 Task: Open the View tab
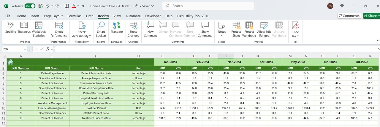pos(117,16)
